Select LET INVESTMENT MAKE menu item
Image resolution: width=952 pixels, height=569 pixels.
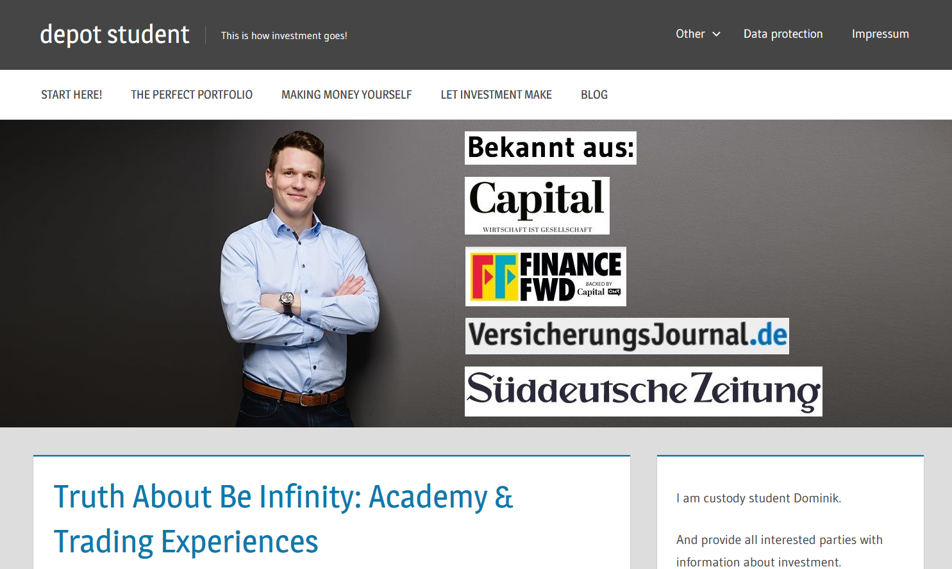(496, 95)
